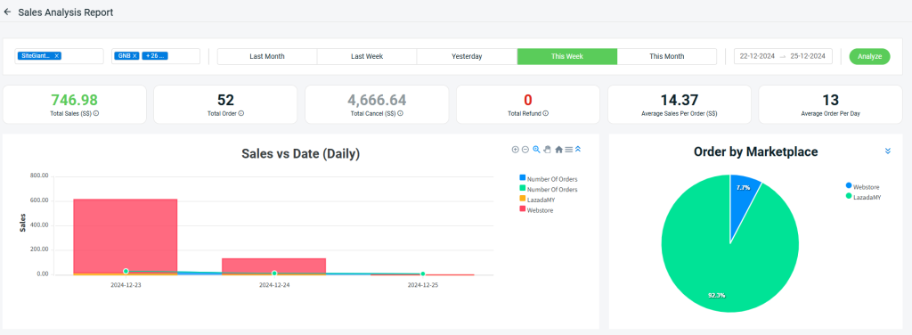The height and width of the screenshot is (335, 912).
Task: Toggle the Webstore series in the bar chart legend
Action: 535,210
